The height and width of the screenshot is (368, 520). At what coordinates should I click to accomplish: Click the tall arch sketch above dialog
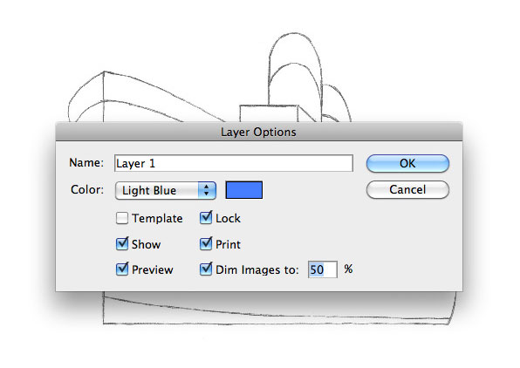tap(295, 77)
